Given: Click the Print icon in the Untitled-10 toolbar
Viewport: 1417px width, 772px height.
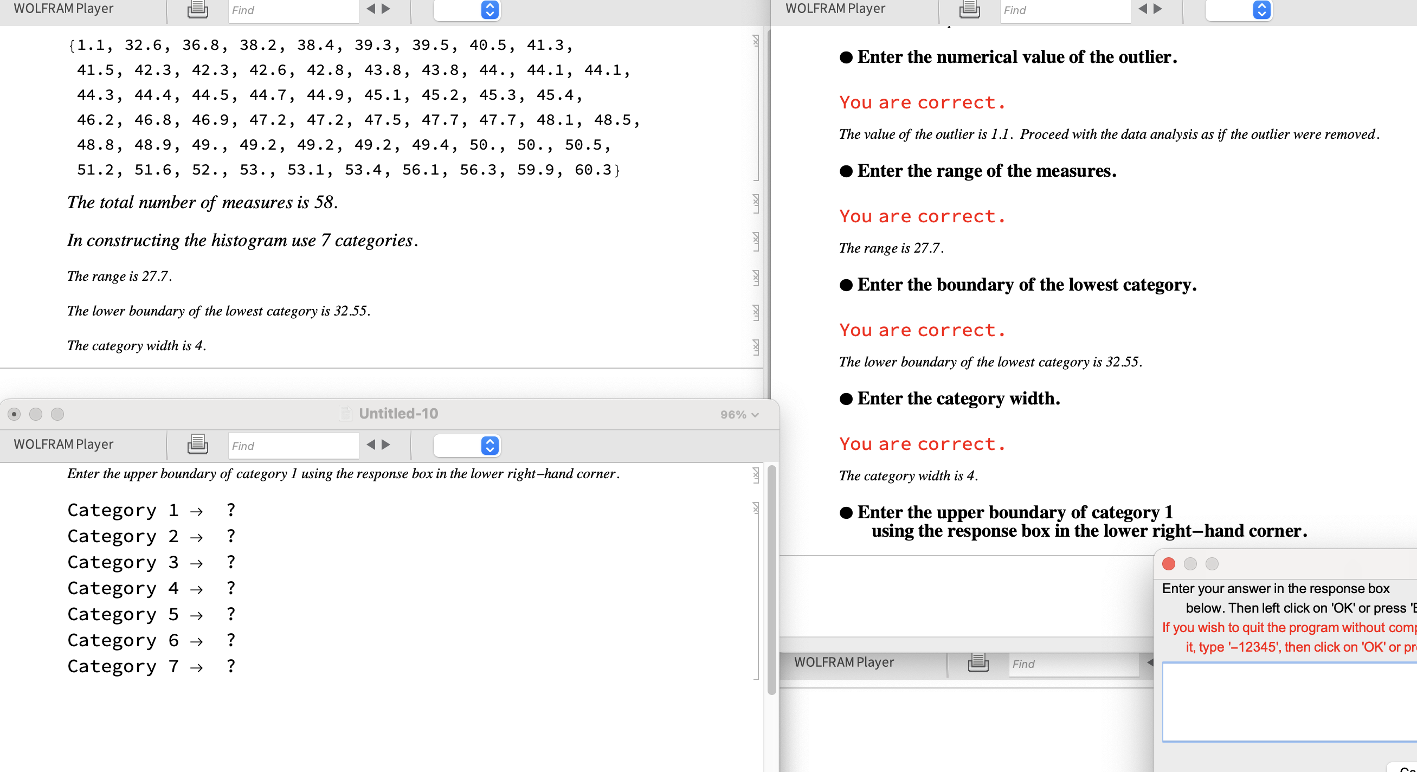Looking at the screenshot, I should [196, 445].
